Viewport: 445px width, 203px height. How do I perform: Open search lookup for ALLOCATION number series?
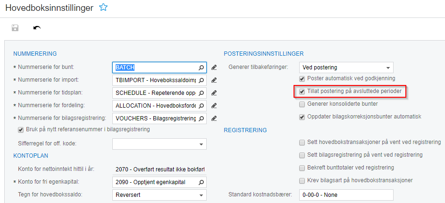click(x=201, y=106)
